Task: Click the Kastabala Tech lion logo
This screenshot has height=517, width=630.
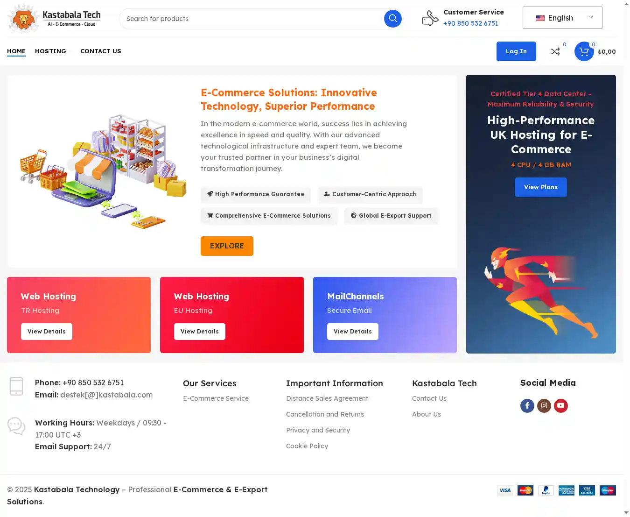Action: point(54,19)
